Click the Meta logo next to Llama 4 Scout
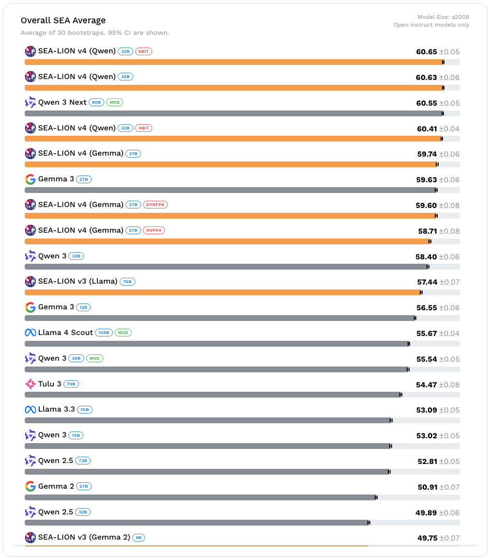Viewport: 490px width, 559px height. pos(31,333)
